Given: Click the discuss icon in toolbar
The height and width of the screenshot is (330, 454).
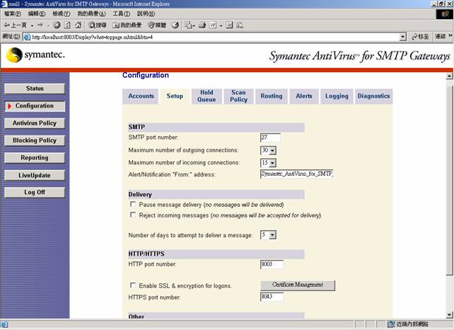Looking at the screenshot, I should 229,25.
